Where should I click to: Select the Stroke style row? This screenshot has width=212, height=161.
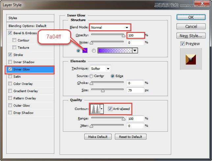pyautogui.click(x=30, y=55)
